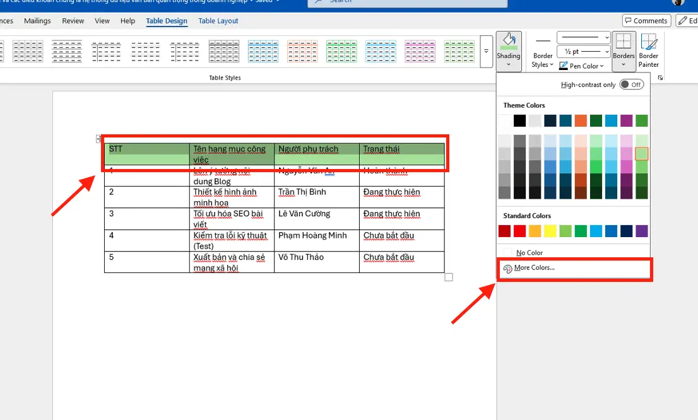This screenshot has height=420, width=698.
Task: Click the Comments speech bubble button
Action: click(x=646, y=21)
